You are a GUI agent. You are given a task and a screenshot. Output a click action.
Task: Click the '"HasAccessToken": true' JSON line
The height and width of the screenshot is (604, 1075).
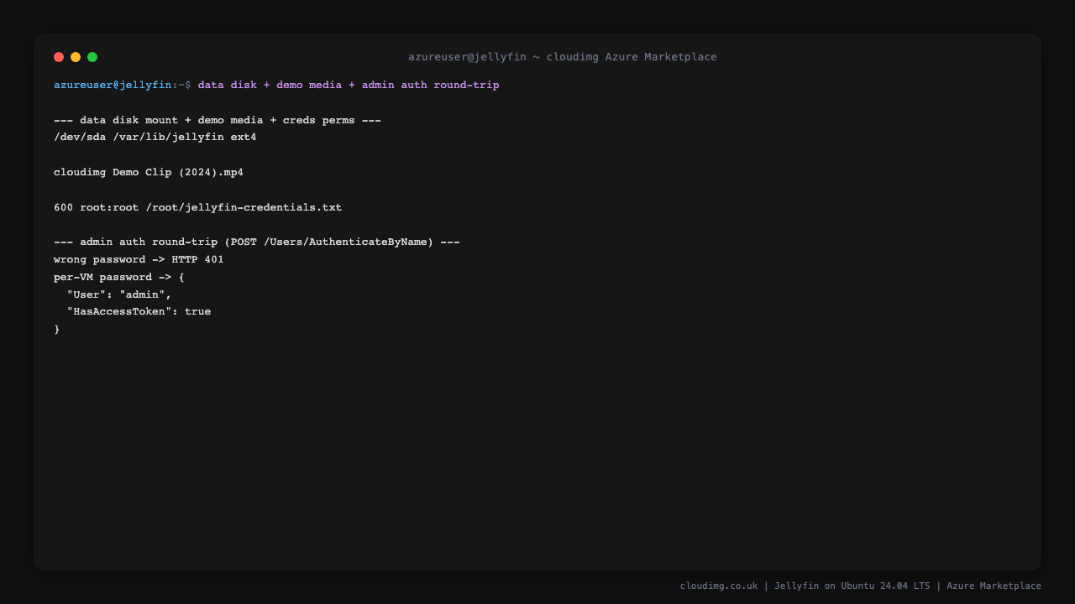click(139, 311)
